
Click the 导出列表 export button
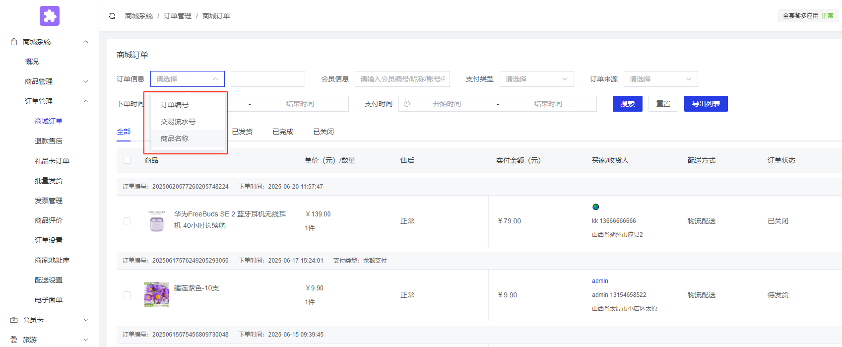point(706,104)
